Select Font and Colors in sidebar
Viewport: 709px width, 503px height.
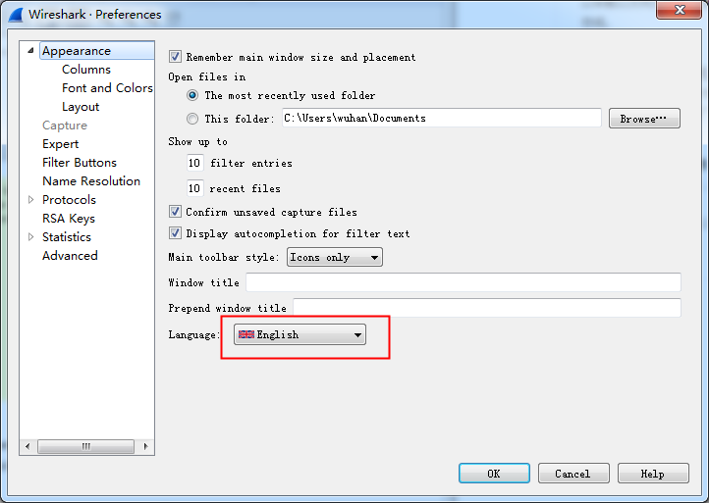[107, 88]
